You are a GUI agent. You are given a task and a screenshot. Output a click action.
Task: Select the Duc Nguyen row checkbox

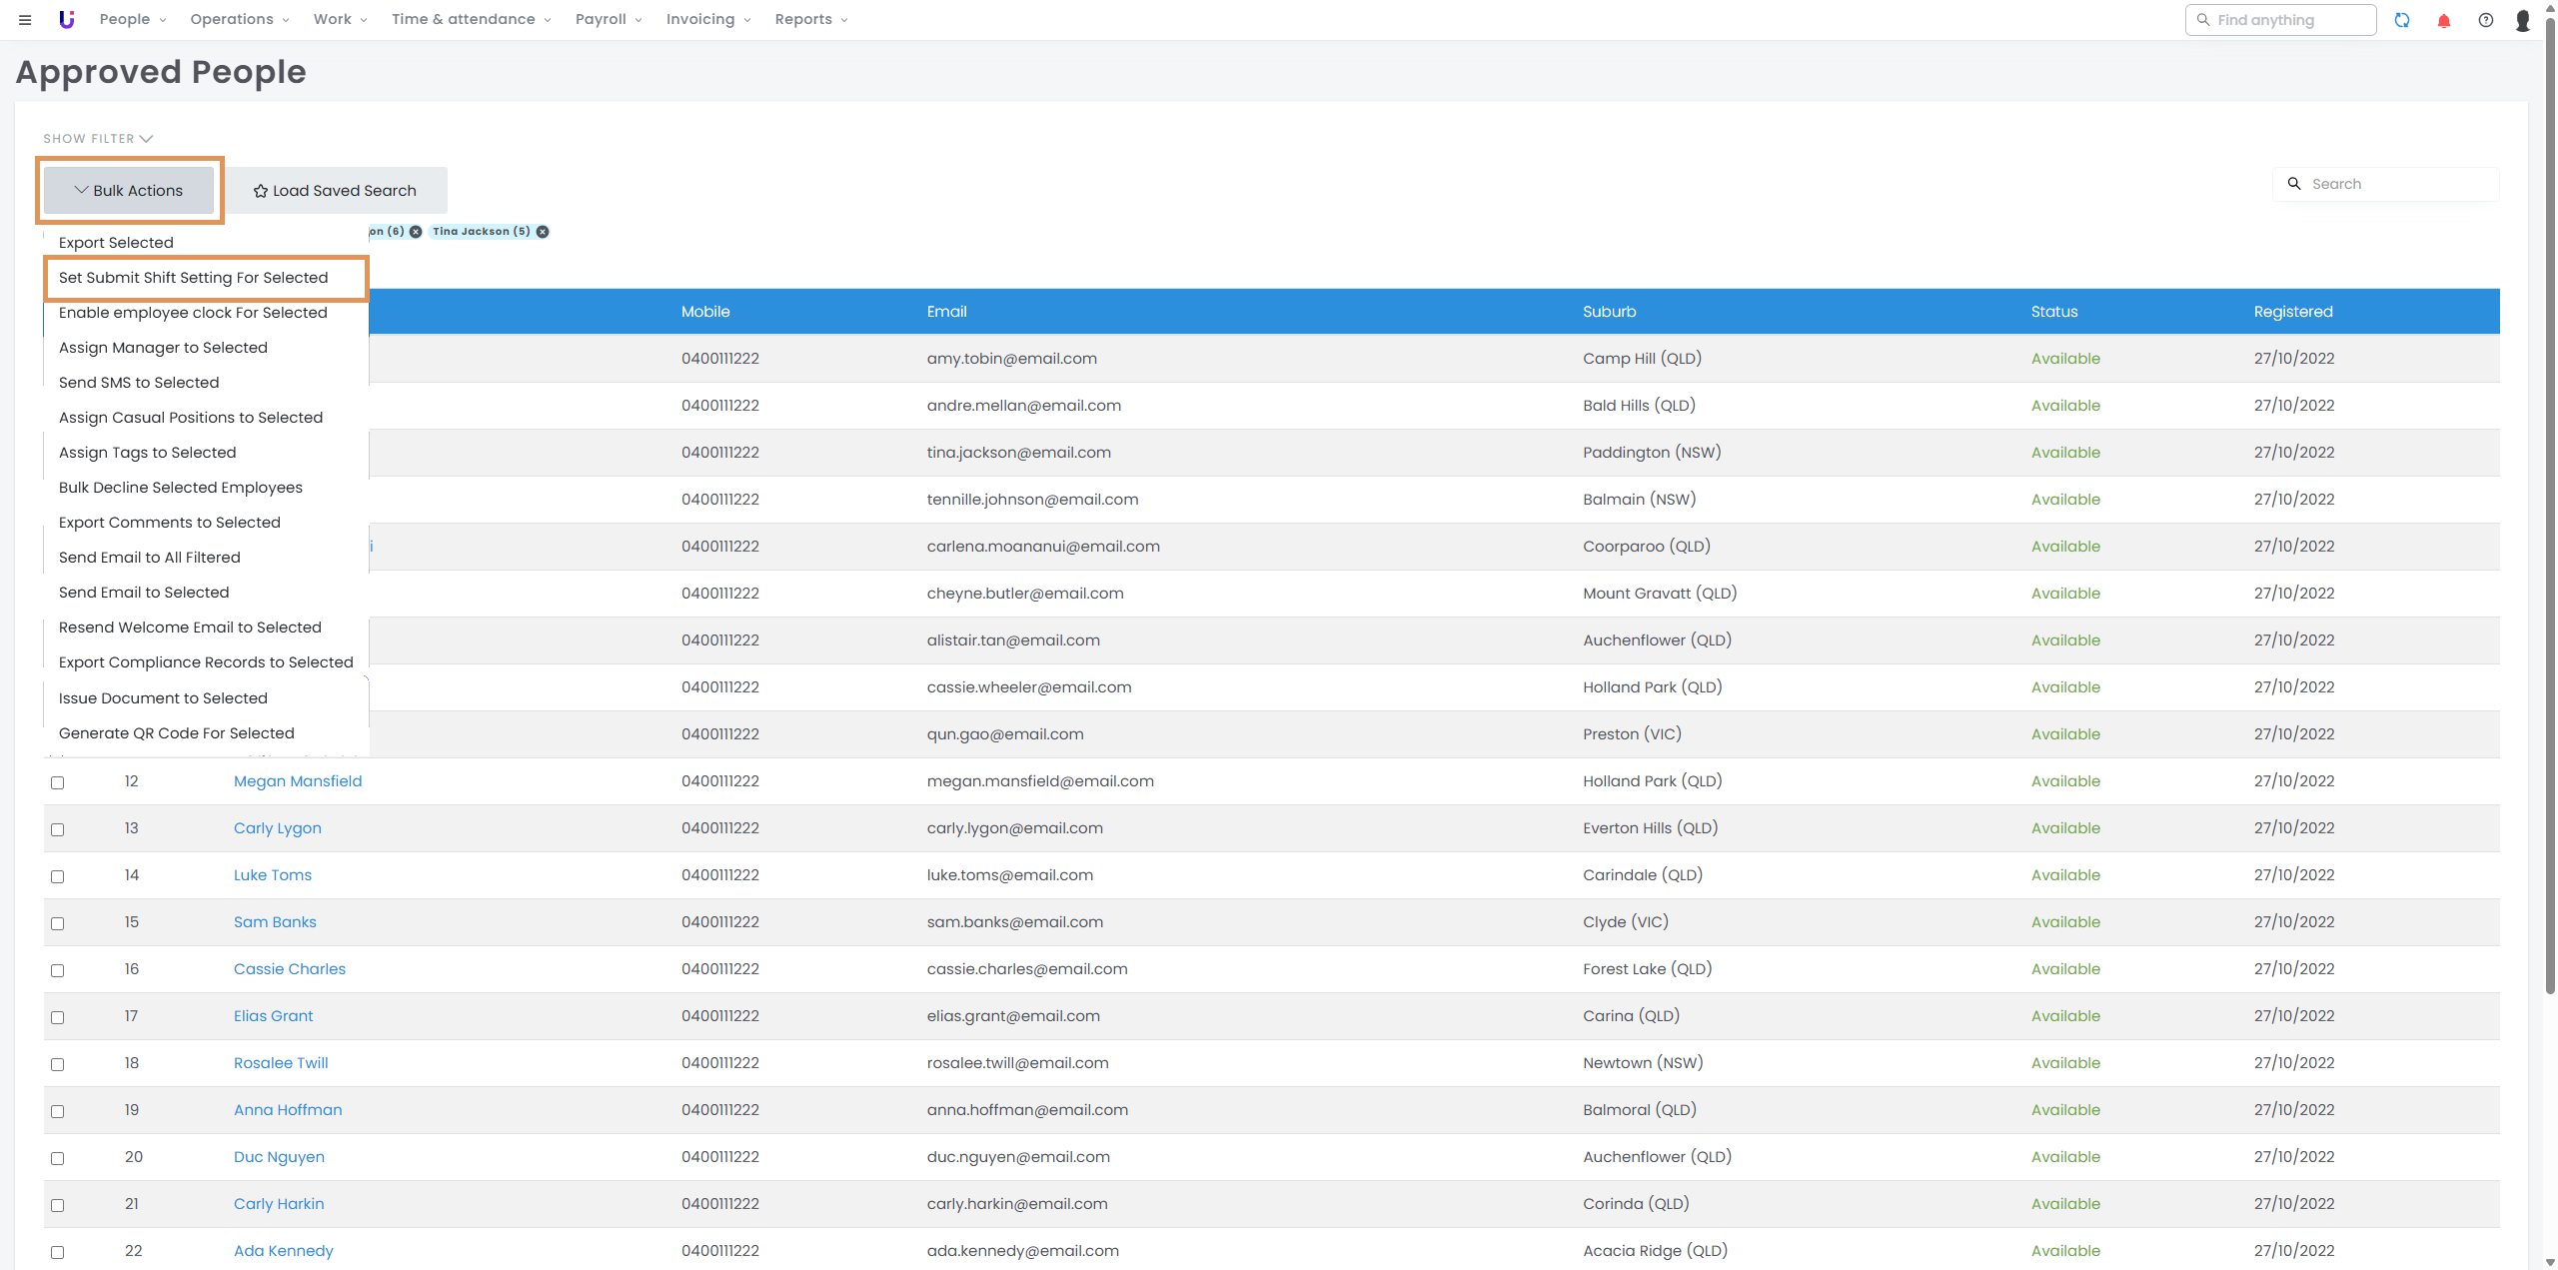tap(58, 1158)
